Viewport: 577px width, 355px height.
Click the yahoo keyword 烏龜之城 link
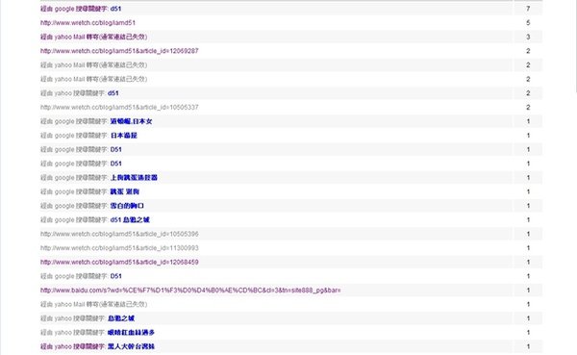click(x=88, y=318)
